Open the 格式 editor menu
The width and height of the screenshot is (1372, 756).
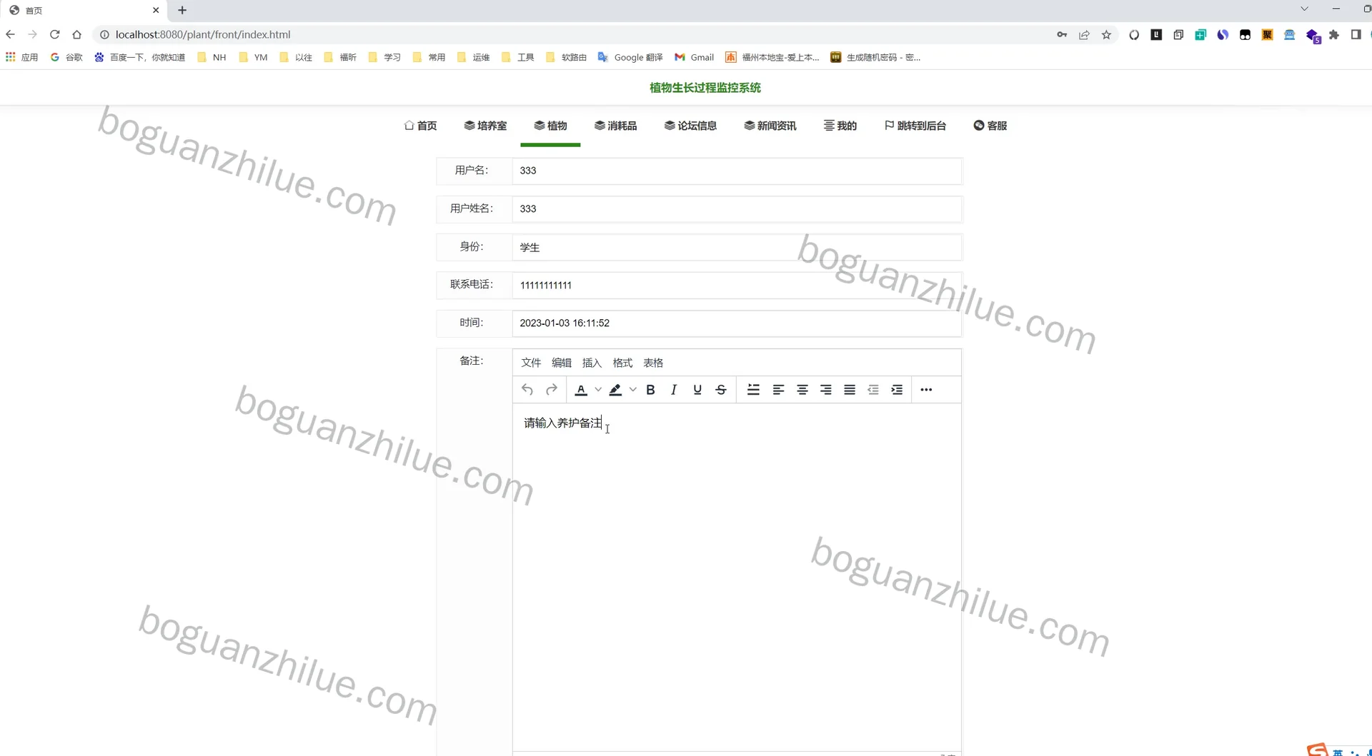pyautogui.click(x=622, y=363)
